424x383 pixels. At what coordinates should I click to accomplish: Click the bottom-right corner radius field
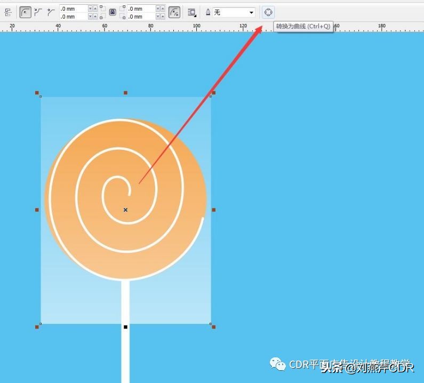[141, 17]
